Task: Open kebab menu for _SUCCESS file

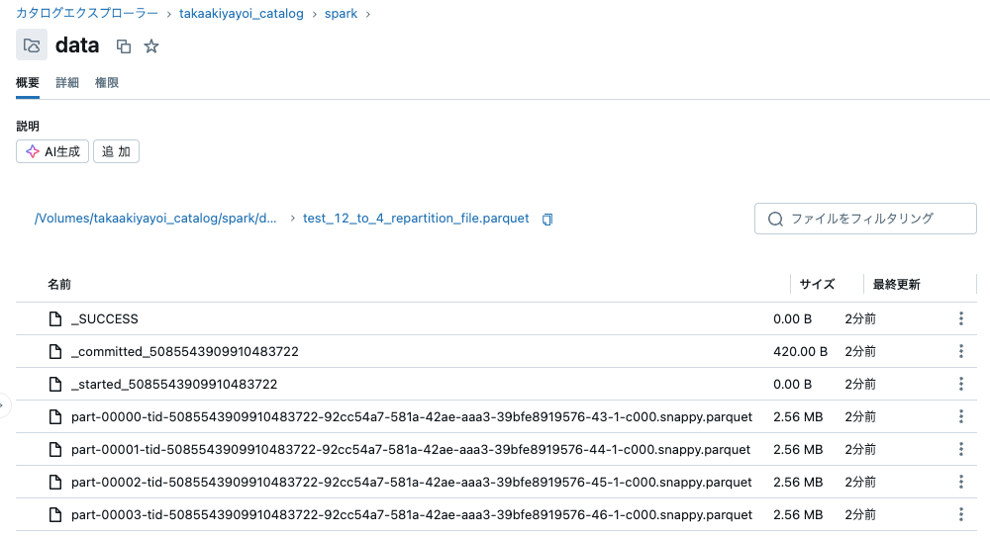Action: 961,318
